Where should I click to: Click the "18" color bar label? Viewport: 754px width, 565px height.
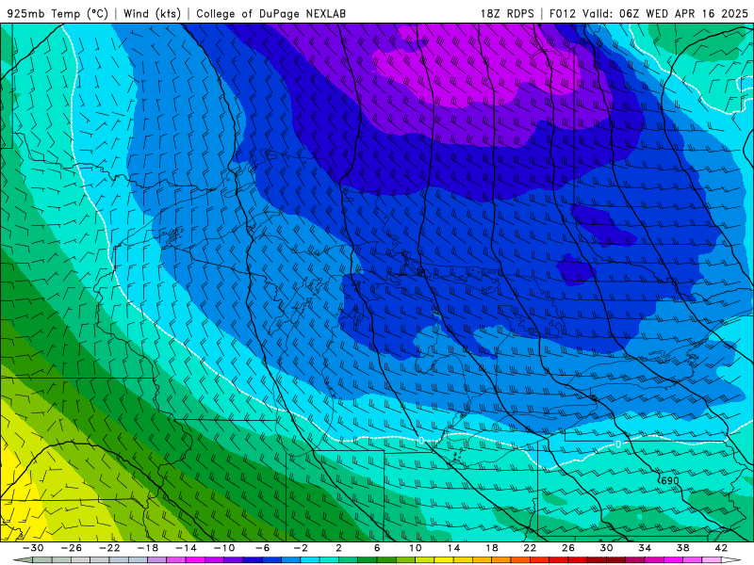click(492, 548)
